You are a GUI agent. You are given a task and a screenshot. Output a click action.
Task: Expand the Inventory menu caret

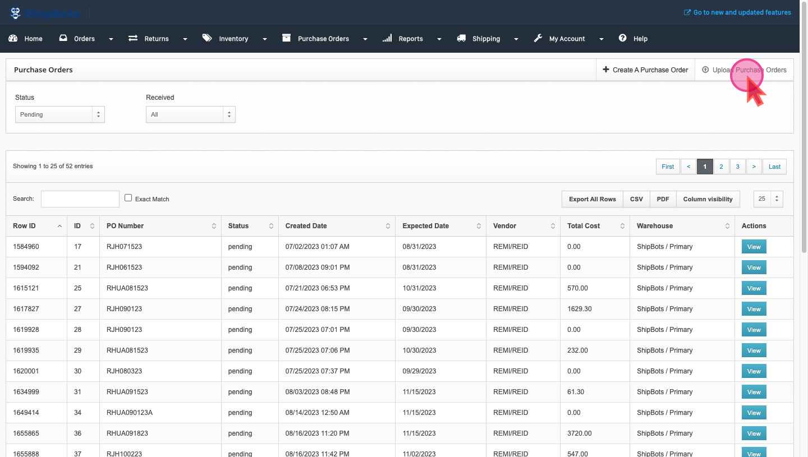point(265,39)
